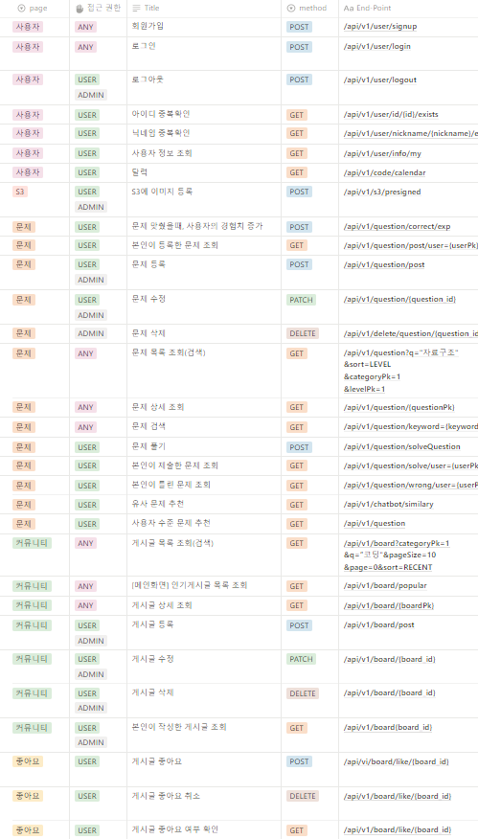This screenshot has height=839, width=478.
Task: Click the select icon beside the page header
Action: point(21,8)
